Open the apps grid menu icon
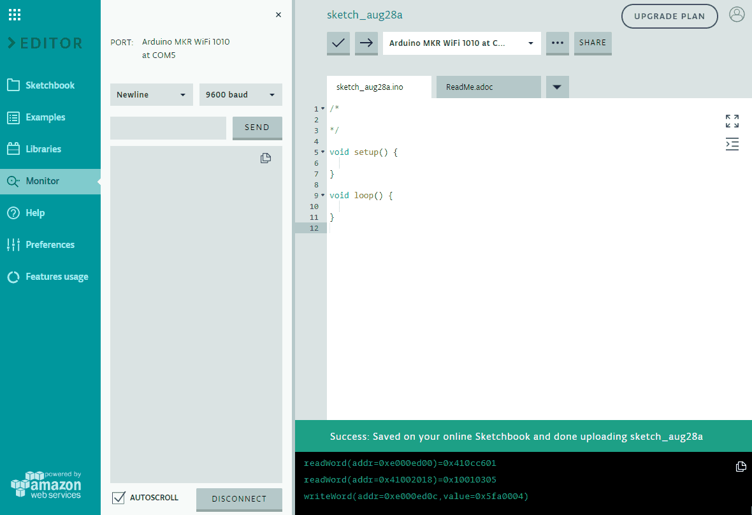This screenshot has height=515, width=752. (15, 15)
